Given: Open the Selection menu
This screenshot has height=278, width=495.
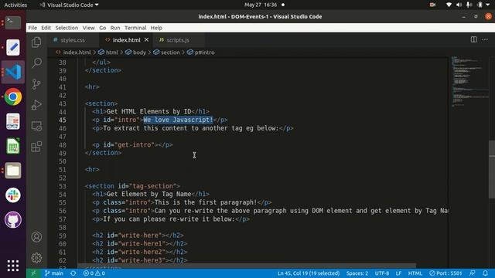Looking at the screenshot, I should (x=67, y=28).
